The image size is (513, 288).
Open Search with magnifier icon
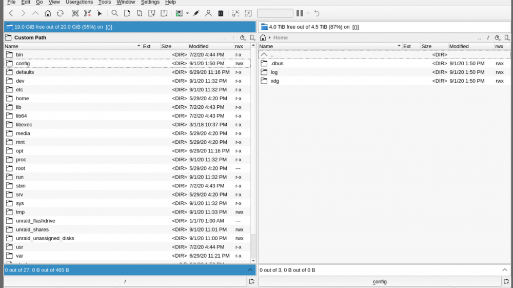click(114, 13)
